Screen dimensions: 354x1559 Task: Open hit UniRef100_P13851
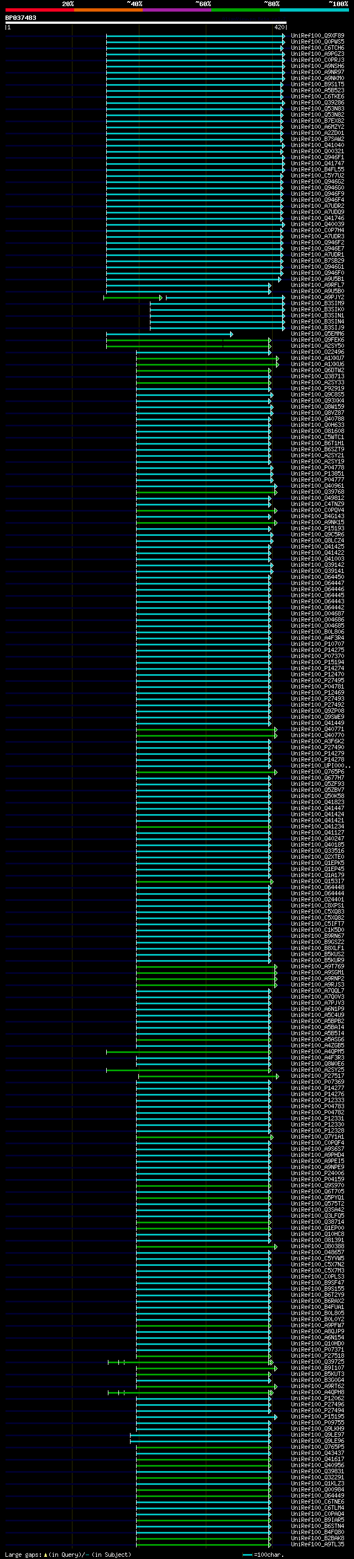(317, 474)
